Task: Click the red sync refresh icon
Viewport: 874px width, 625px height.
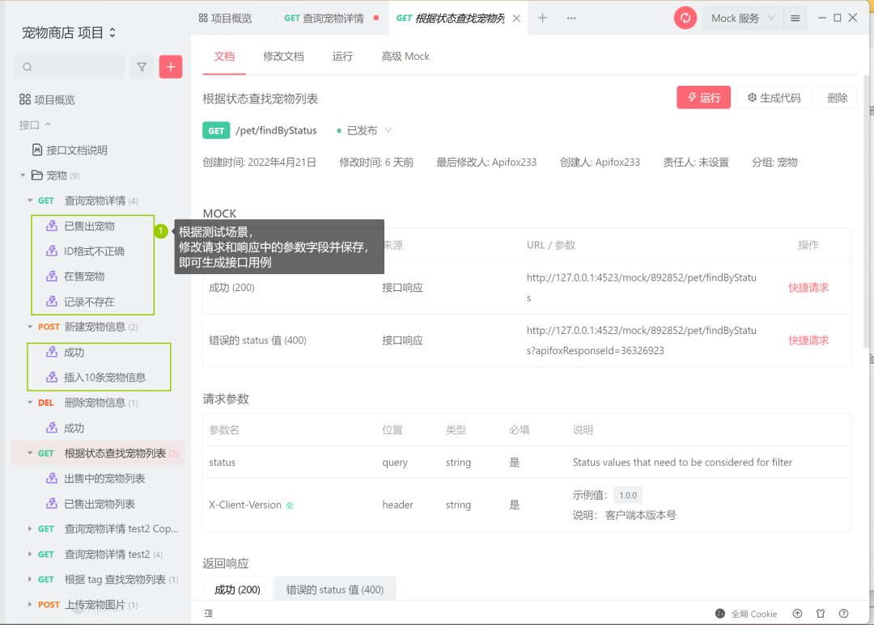Action: 685,18
